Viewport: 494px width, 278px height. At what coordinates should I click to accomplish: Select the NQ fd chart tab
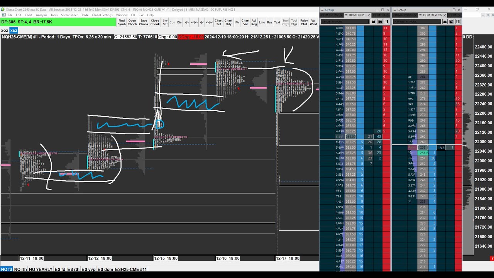click(x=7, y=269)
